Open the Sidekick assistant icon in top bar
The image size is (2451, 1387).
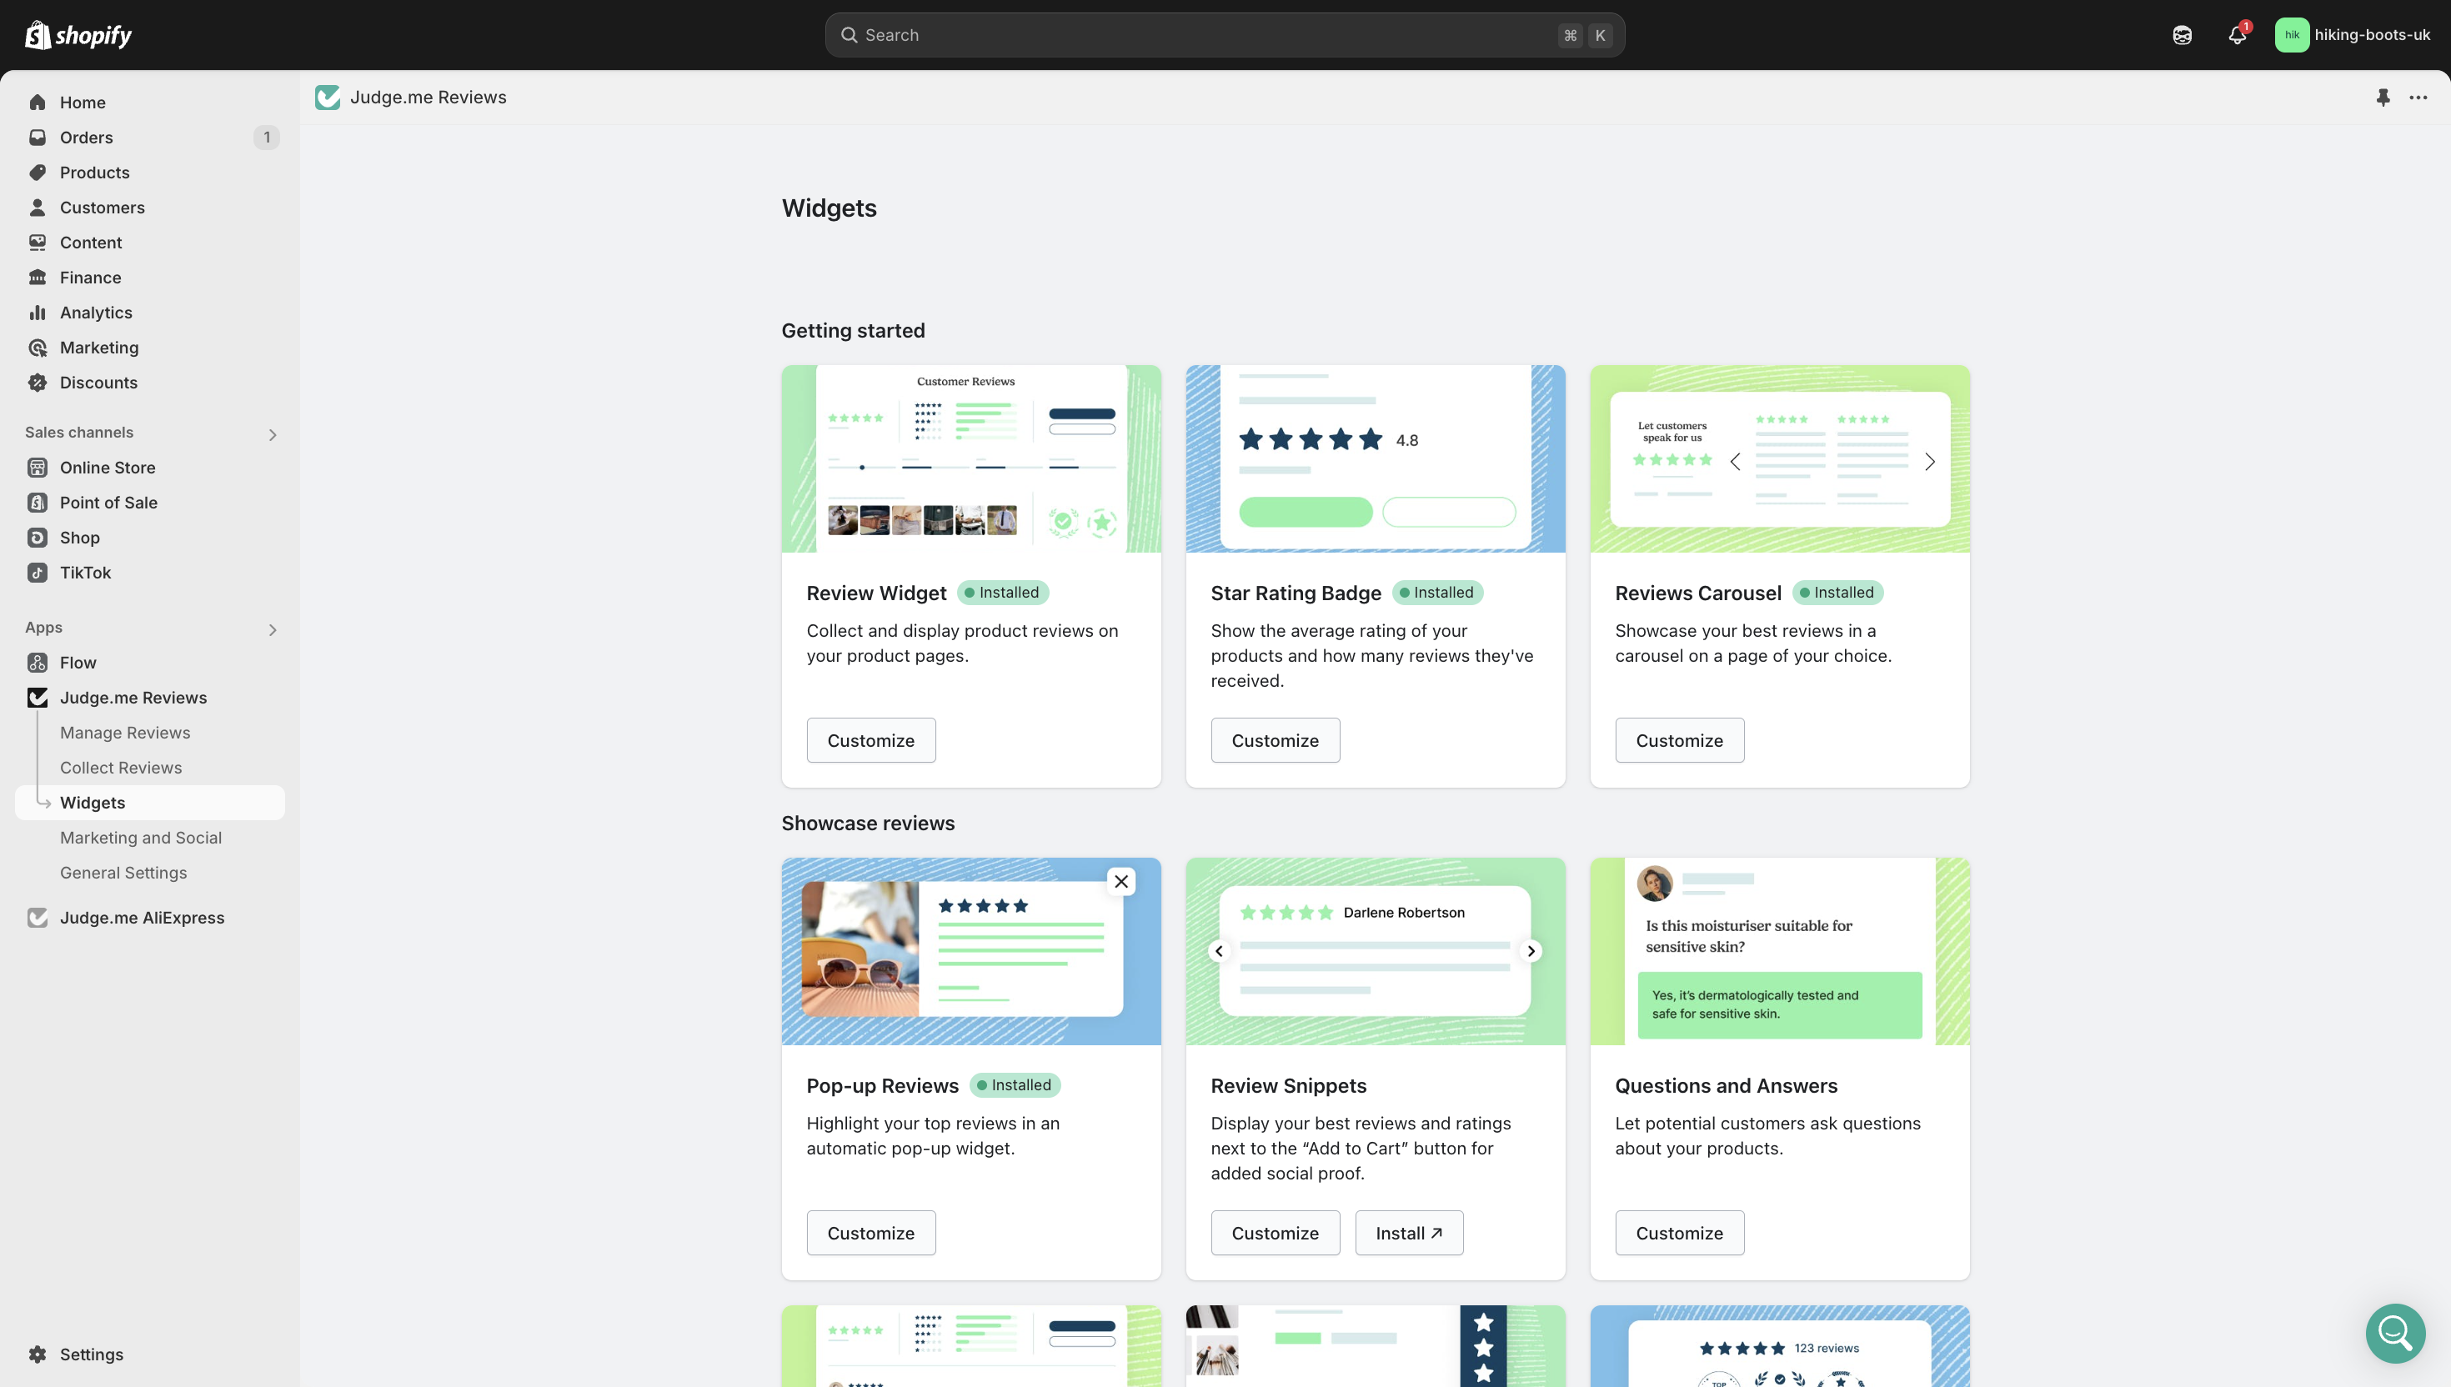2182,35
